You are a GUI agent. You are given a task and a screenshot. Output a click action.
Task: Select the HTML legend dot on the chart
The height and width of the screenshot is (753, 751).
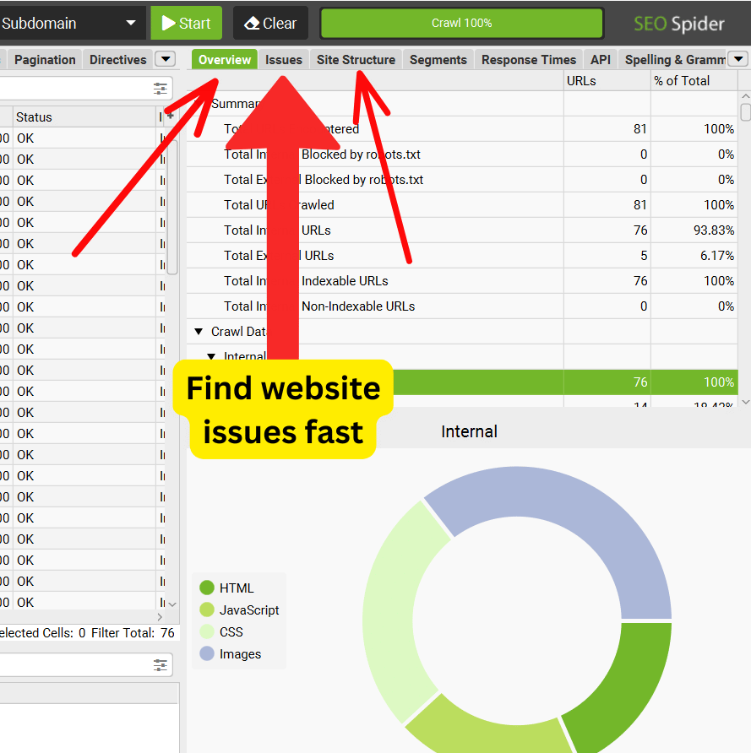coord(206,588)
